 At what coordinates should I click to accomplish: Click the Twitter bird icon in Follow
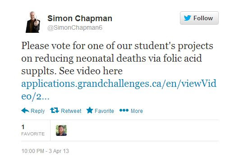pos(187,18)
